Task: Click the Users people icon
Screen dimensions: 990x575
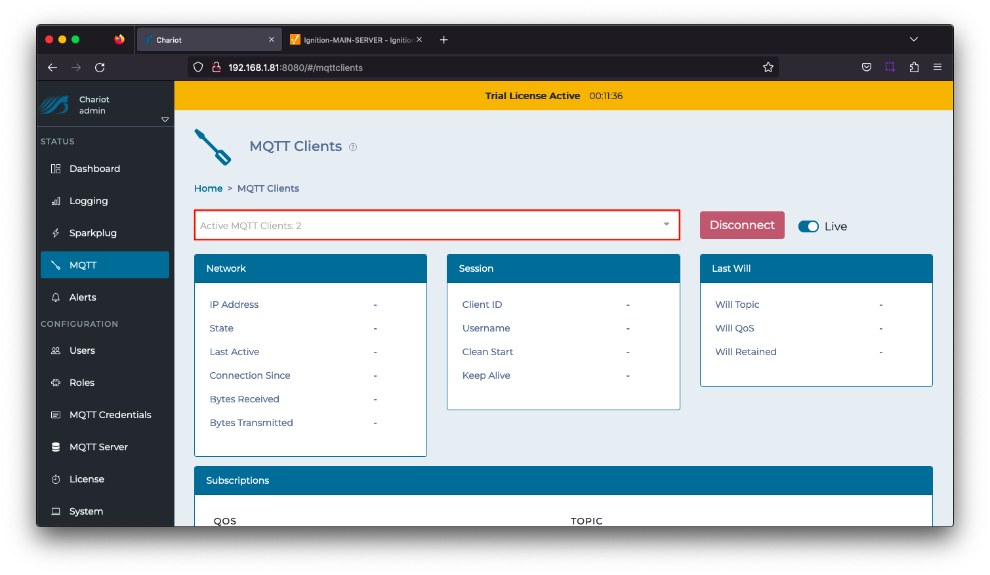Action: 56,351
